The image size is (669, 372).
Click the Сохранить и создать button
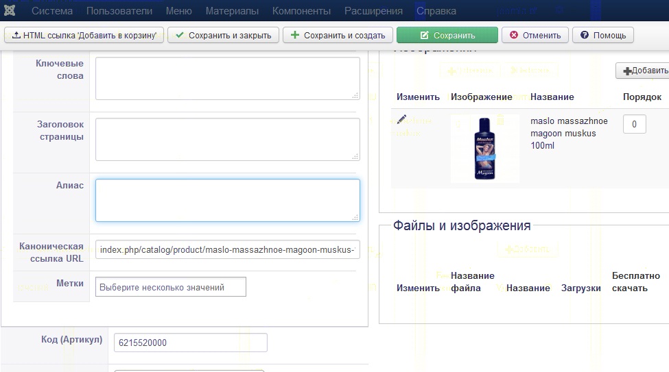tap(338, 36)
